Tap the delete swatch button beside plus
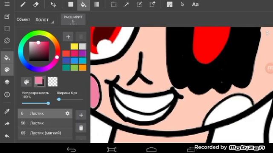Image resolution: width=273 pixels, height=153 pixels. 81,37
